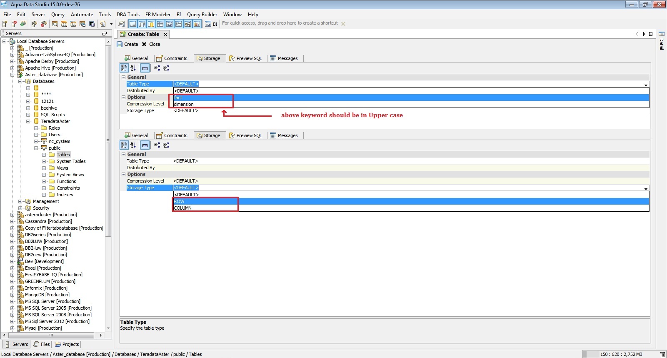667x358 pixels.
Task: Expand the Tables folder node
Action: (44, 155)
